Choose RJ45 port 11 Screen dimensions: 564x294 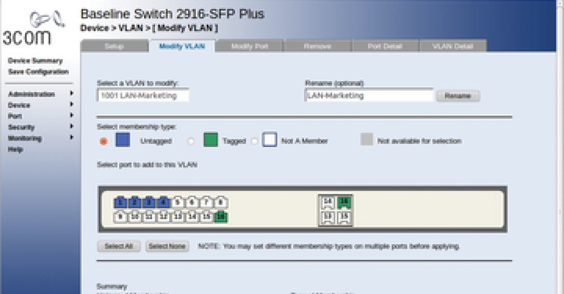(148, 217)
